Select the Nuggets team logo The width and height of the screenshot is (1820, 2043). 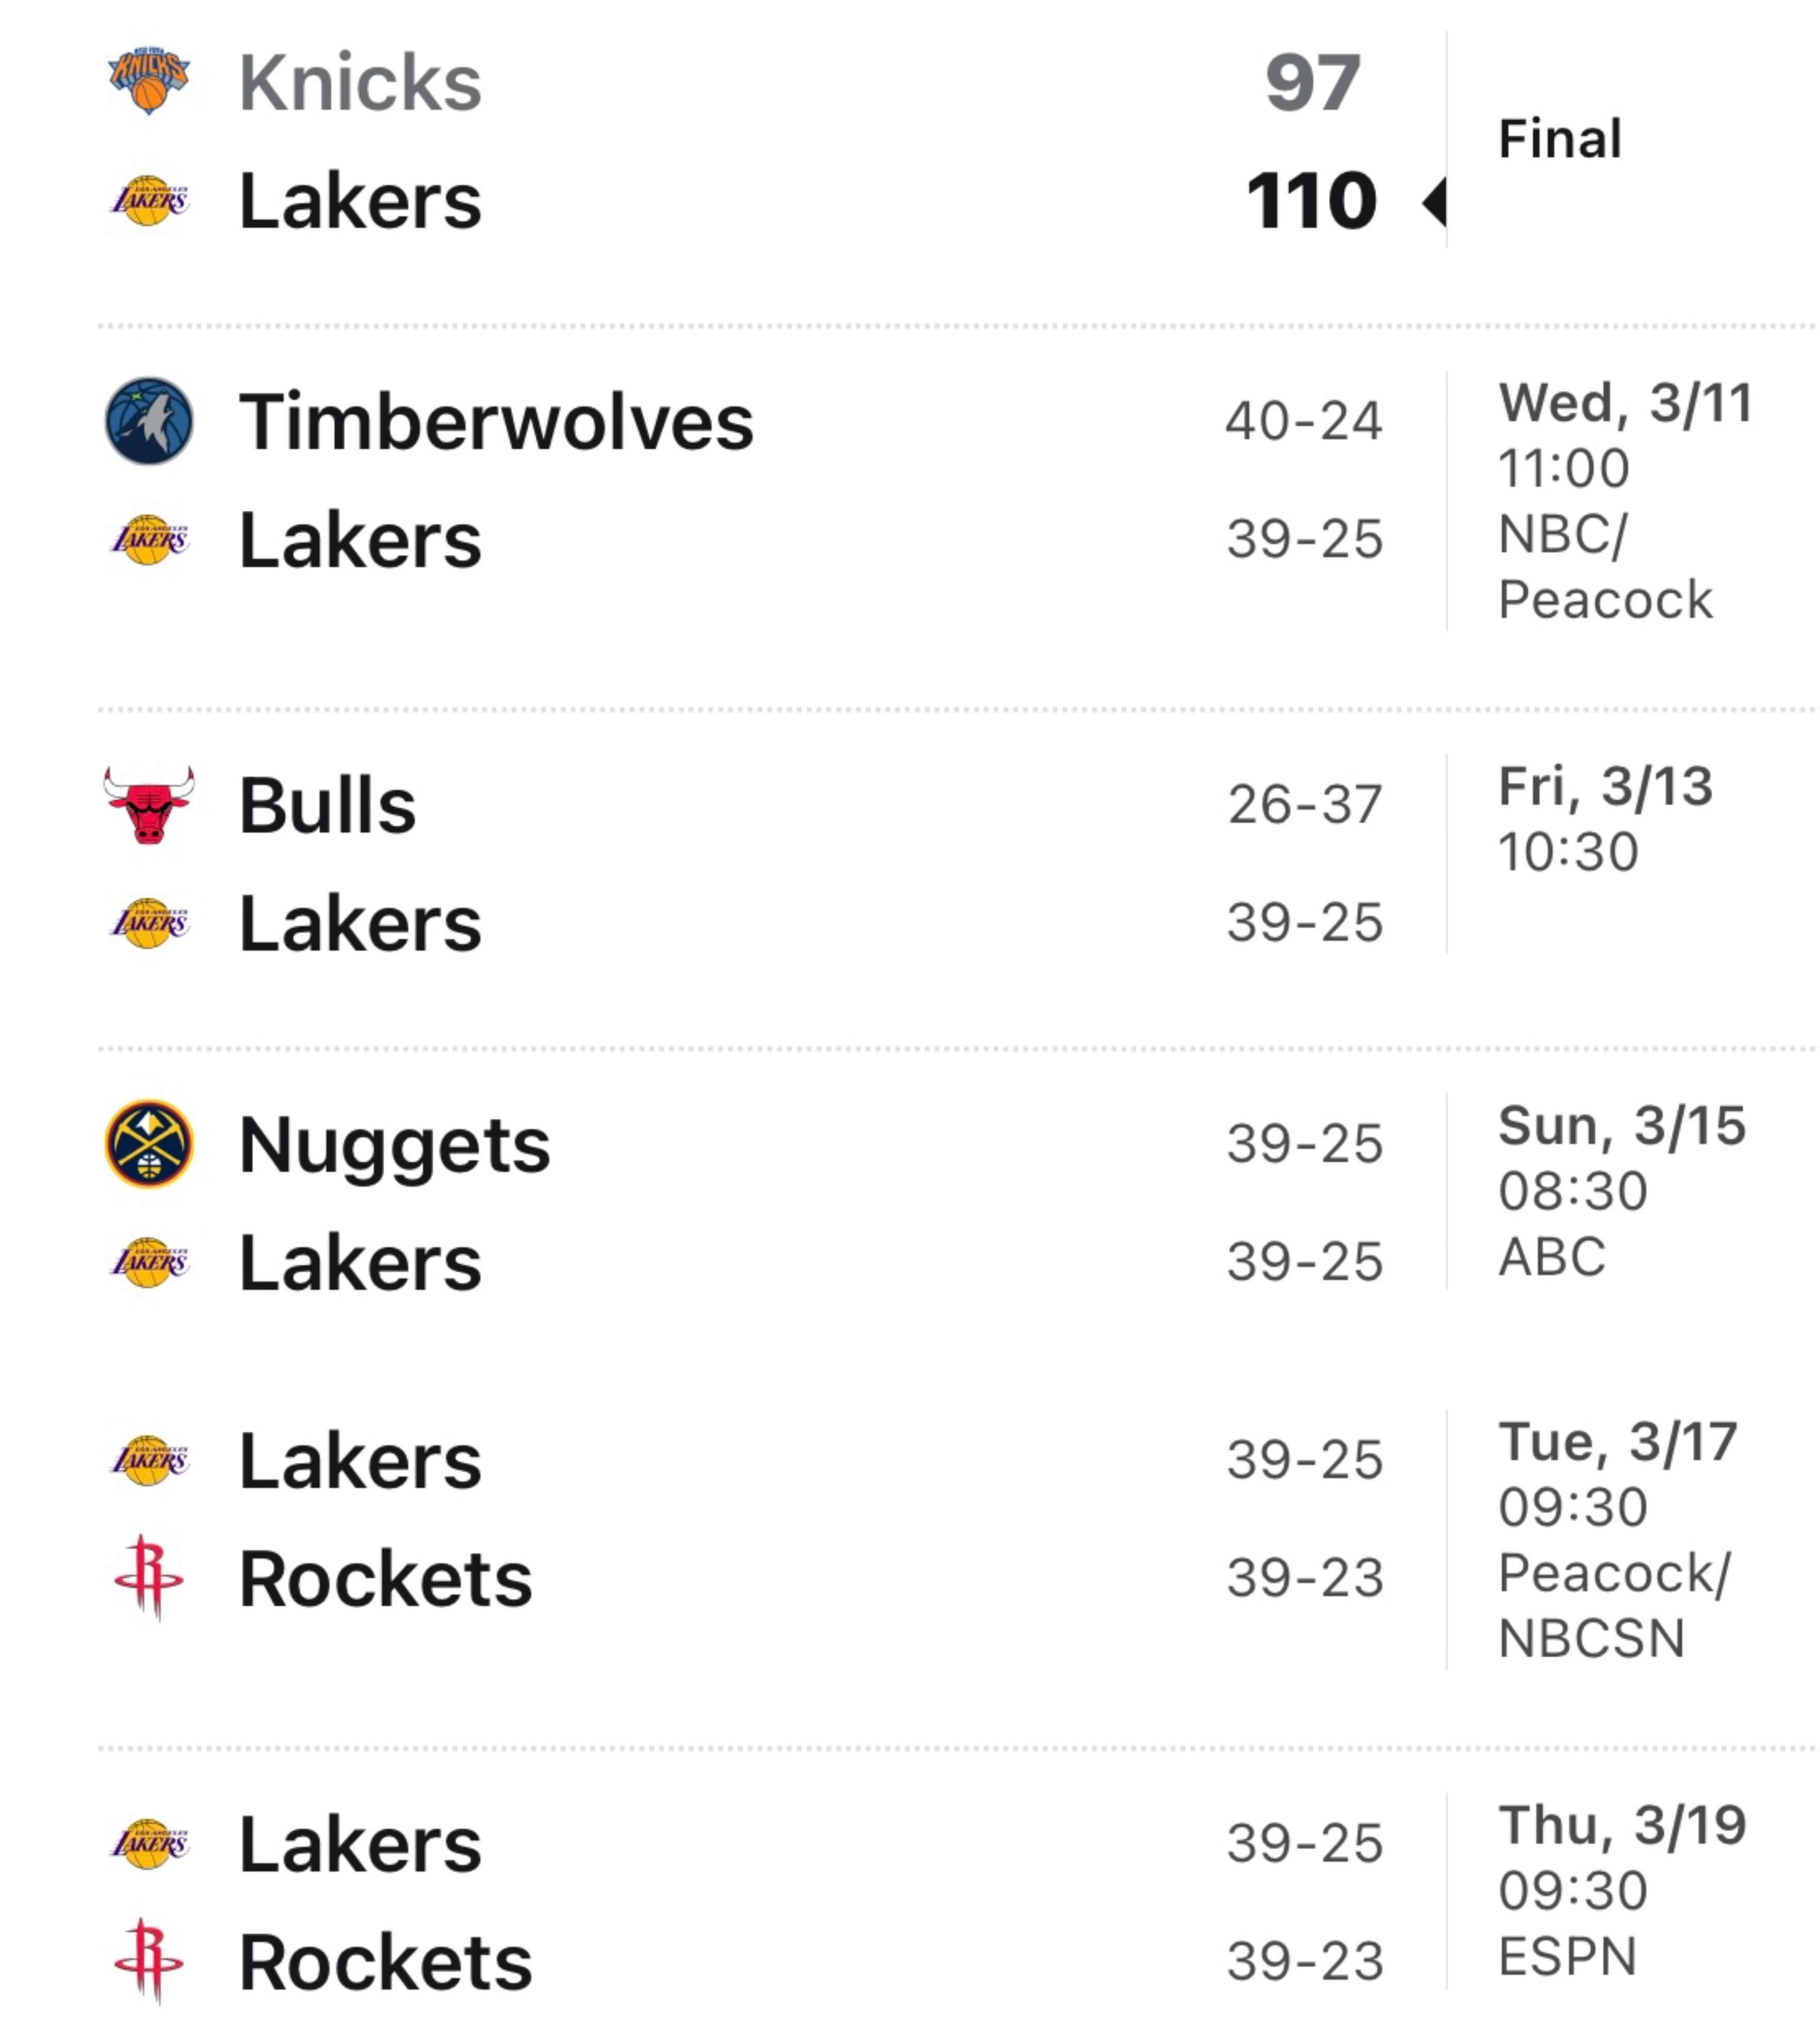click(x=149, y=1144)
